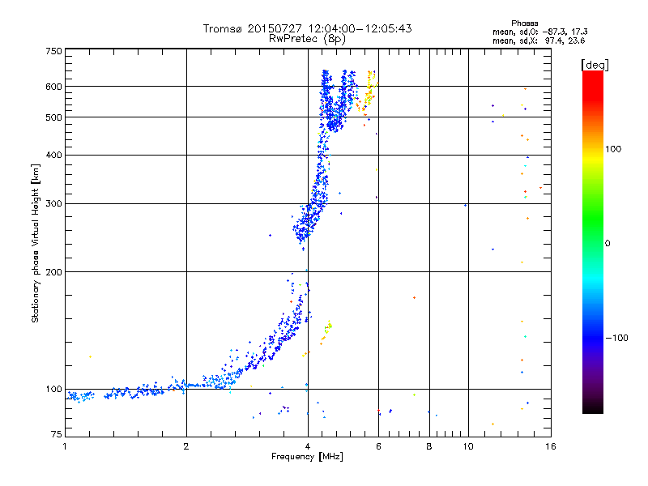
Task: Click the plot title Tromsø 20150727 12:04:00-12:05:43
Action: (x=307, y=28)
